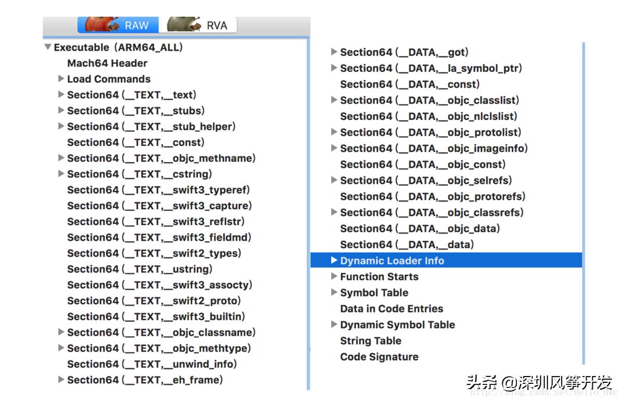Select the String Table row
The width and height of the screenshot is (624, 402).
371,341
